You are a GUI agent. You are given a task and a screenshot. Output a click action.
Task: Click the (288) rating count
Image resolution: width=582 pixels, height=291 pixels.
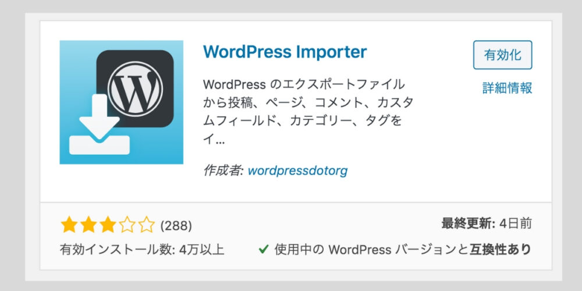click(176, 226)
